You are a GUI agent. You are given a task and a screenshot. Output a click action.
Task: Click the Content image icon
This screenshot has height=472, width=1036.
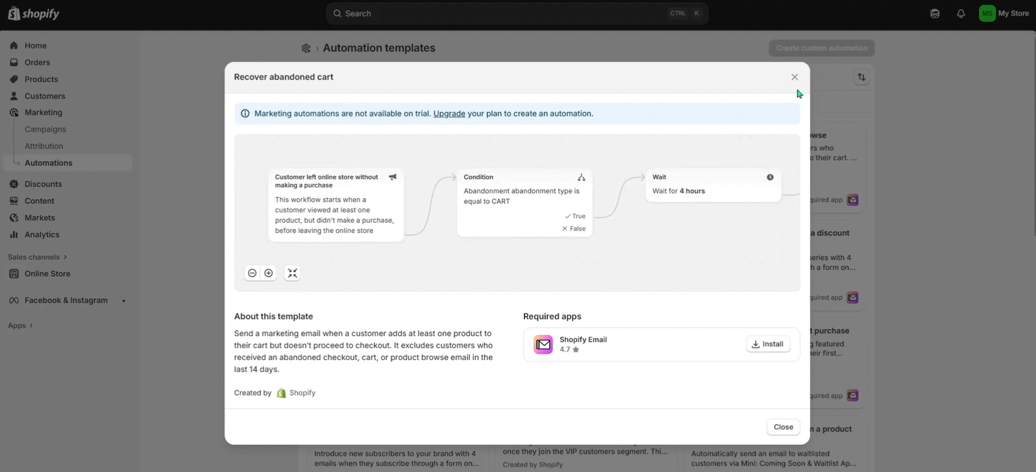click(x=14, y=201)
